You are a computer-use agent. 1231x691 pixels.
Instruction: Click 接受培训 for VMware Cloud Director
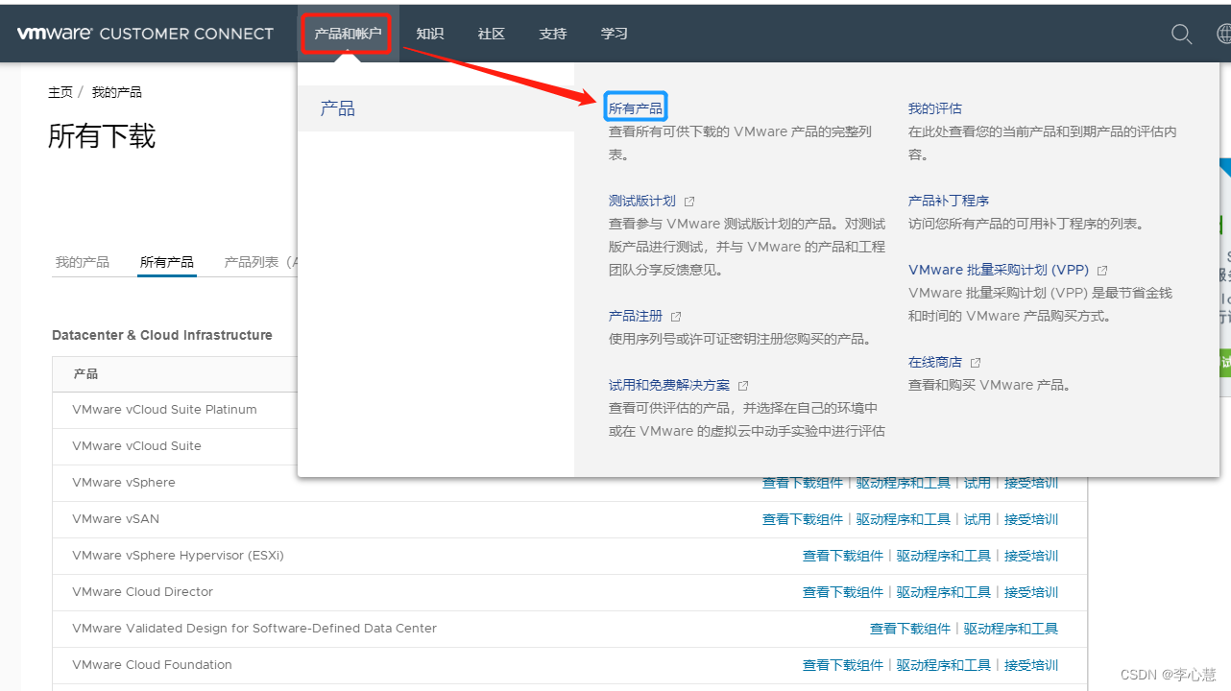tap(1031, 592)
